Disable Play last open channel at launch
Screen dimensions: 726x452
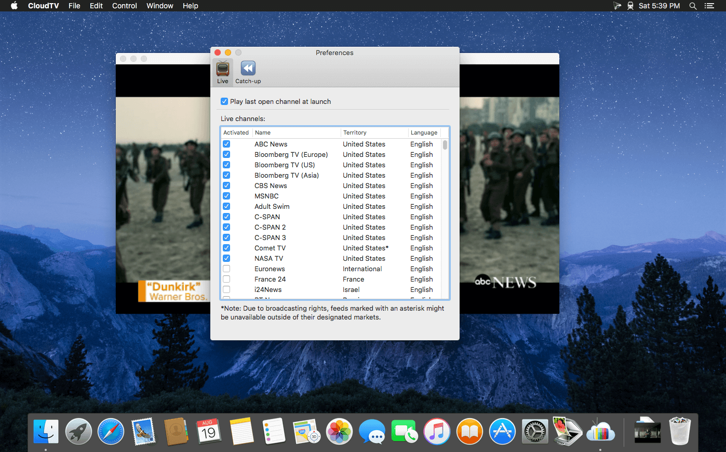pos(224,101)
